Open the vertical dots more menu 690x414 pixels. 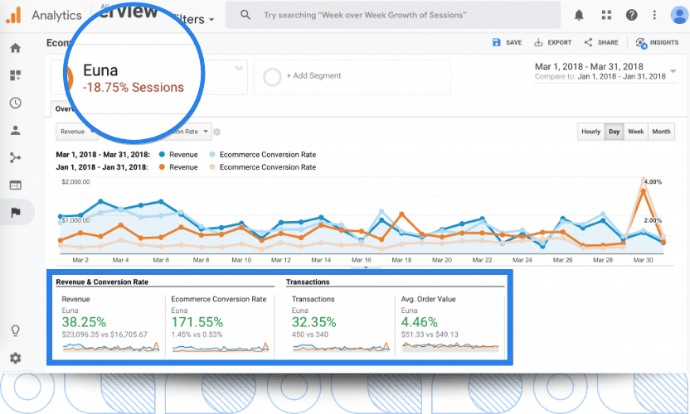[x=654, y=16]
